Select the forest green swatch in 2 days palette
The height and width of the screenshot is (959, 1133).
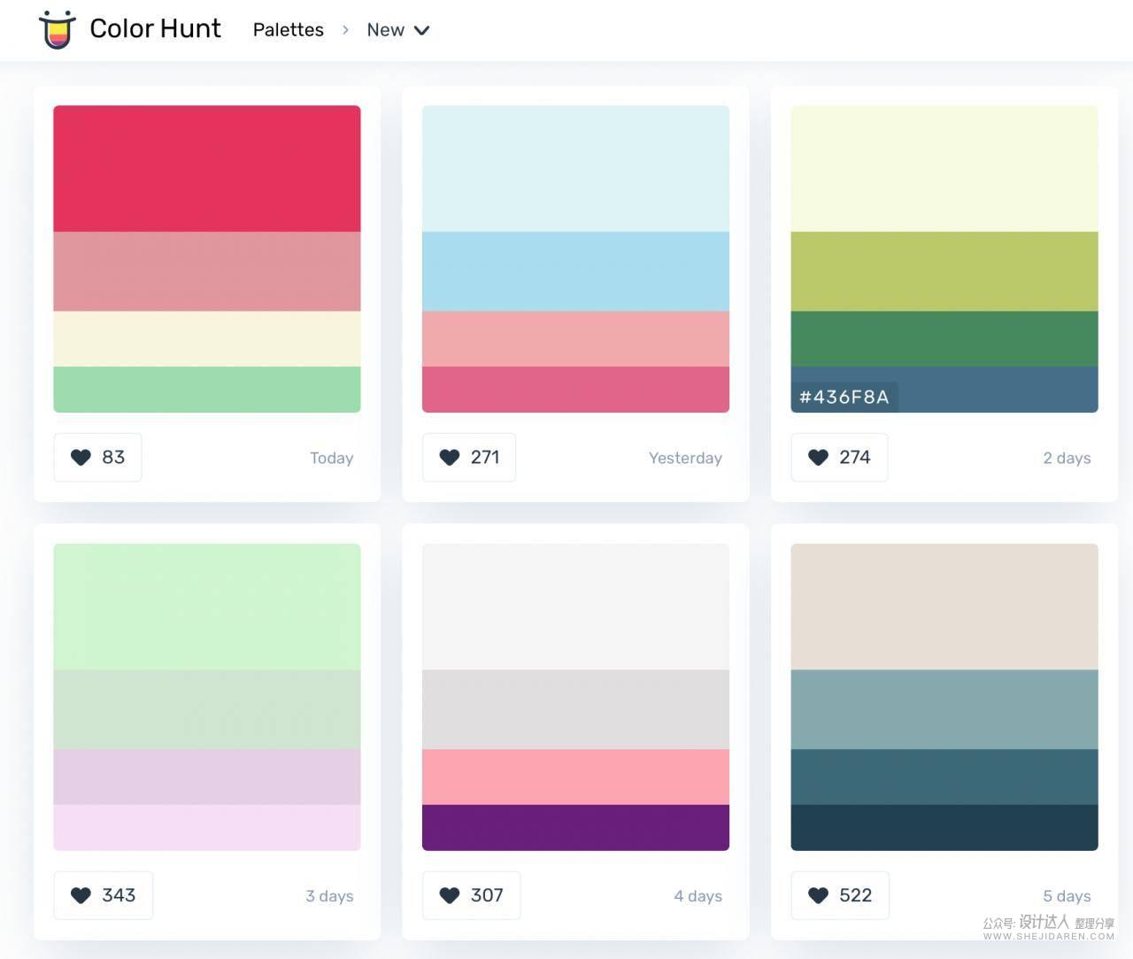(944, 339)
